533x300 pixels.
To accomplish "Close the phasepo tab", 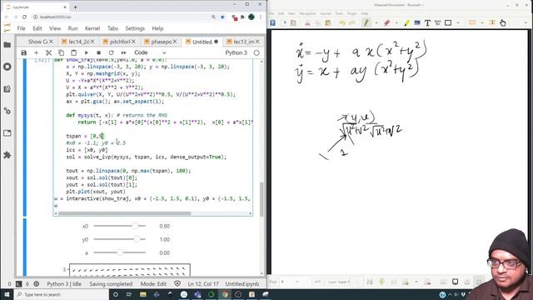I will pyautogui.click(x=175, y=42).
